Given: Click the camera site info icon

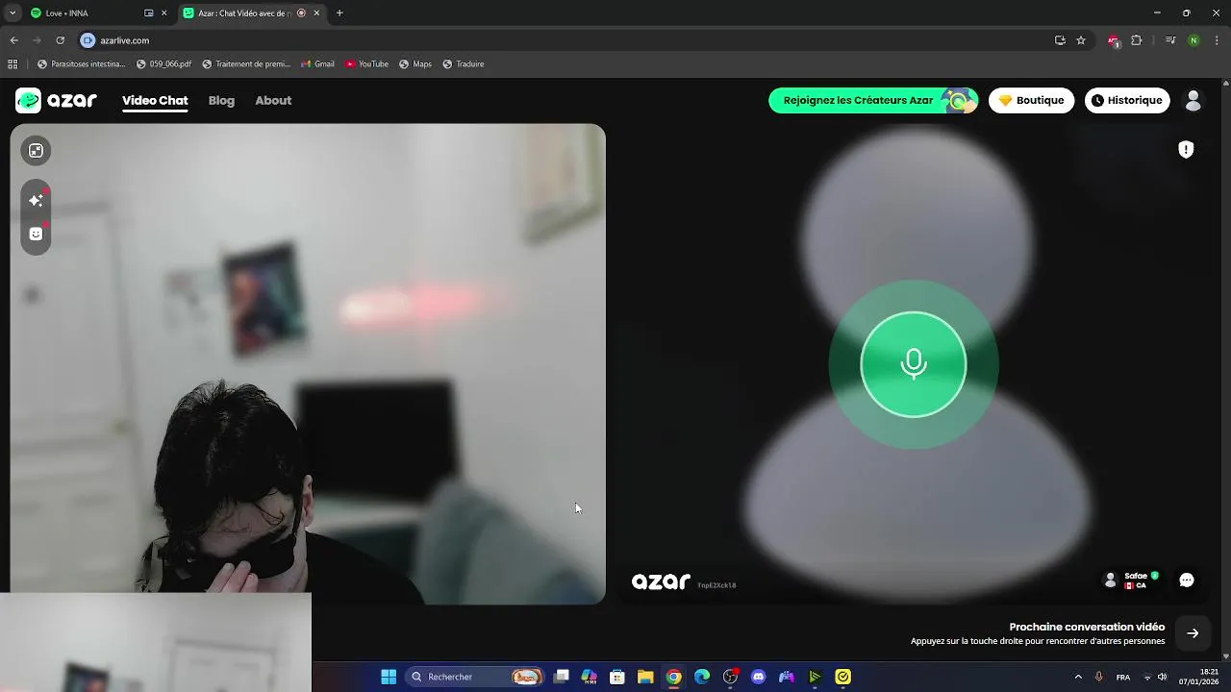Looking at the screenshot, I should tap(88, 40).
